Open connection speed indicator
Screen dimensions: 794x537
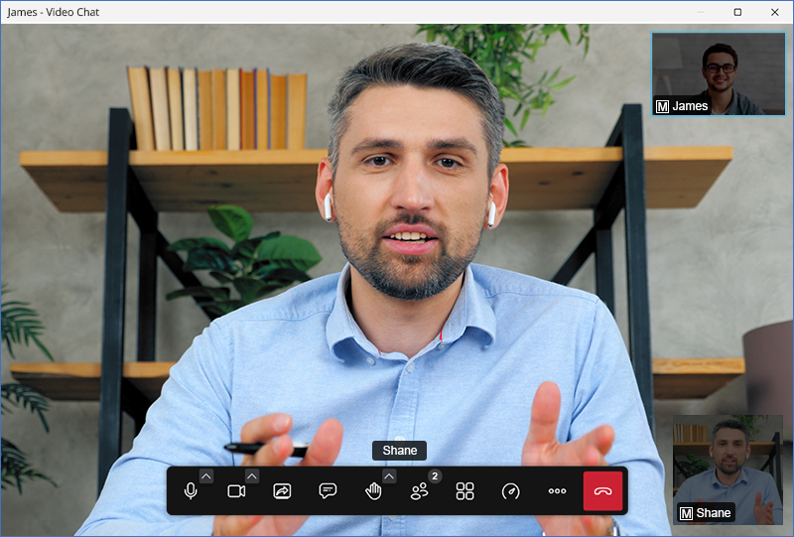tap(510, 491)
